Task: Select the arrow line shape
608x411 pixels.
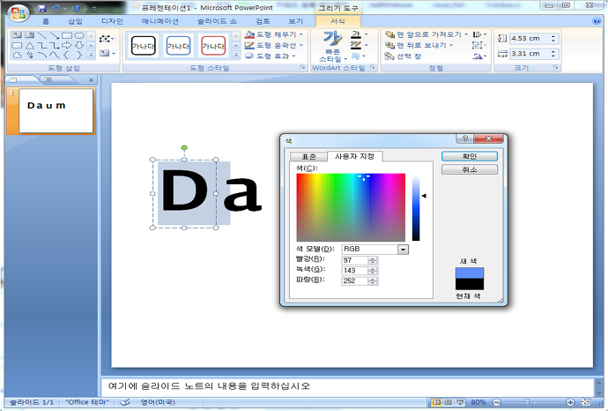Action: click(x=55, y=35)
